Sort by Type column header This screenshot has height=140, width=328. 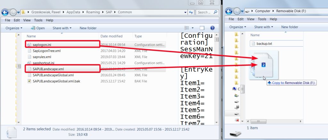click(x=138, y=36)
